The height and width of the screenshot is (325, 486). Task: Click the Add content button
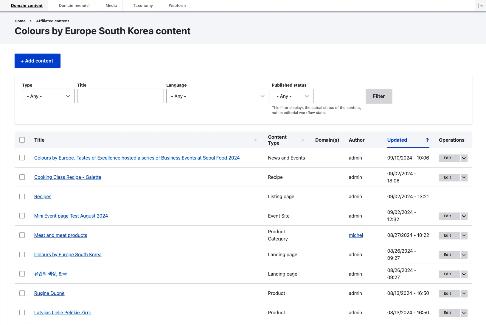[38, 61]
